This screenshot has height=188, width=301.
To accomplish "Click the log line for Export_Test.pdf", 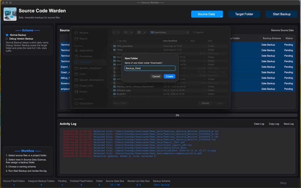I will (x=124, y=142).
